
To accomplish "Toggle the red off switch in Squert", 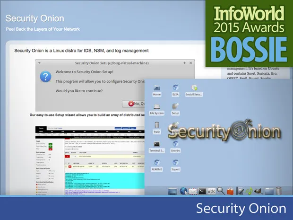I will 51,149.
